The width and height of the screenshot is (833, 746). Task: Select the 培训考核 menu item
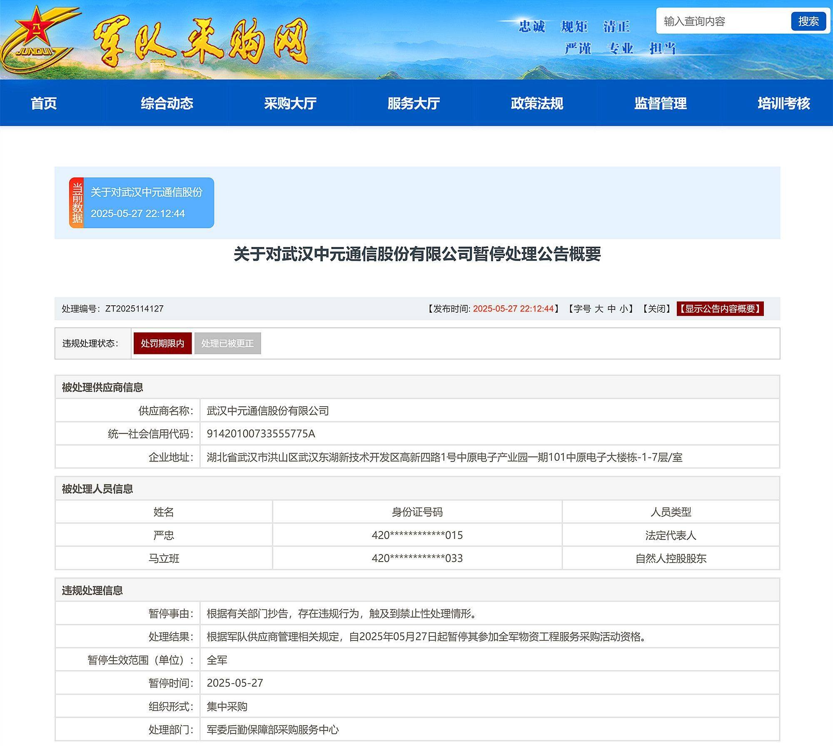[783, 103]
